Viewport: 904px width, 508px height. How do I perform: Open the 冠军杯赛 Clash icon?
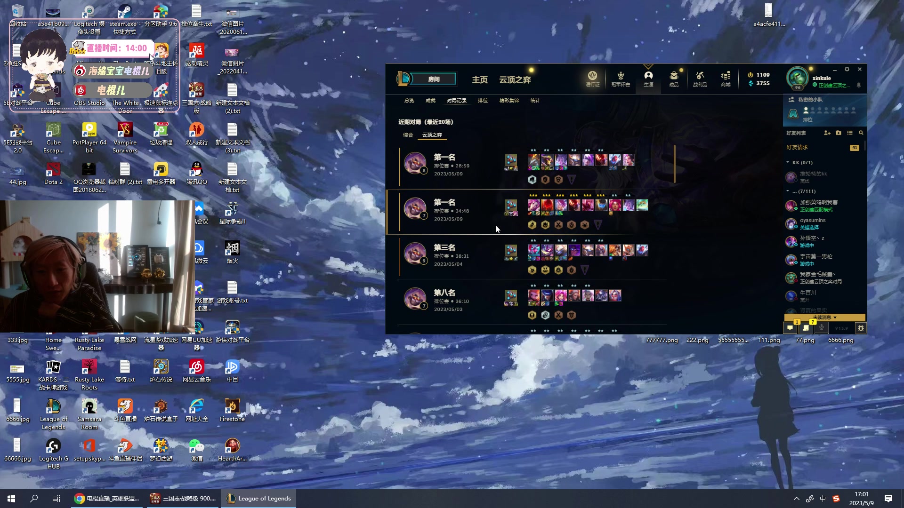[x=621, y=78]
